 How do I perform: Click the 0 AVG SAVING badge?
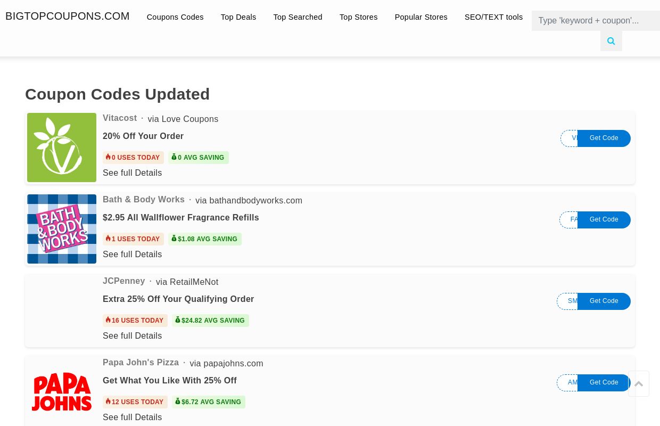click(199, 158)
